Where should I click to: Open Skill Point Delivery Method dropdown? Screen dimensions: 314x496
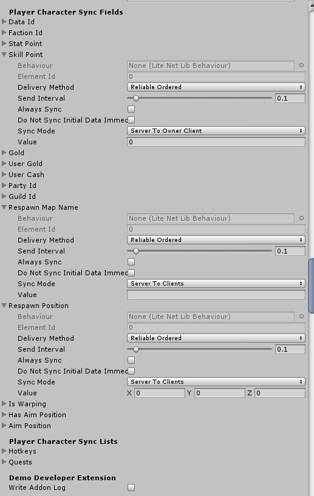click(216, 87)
